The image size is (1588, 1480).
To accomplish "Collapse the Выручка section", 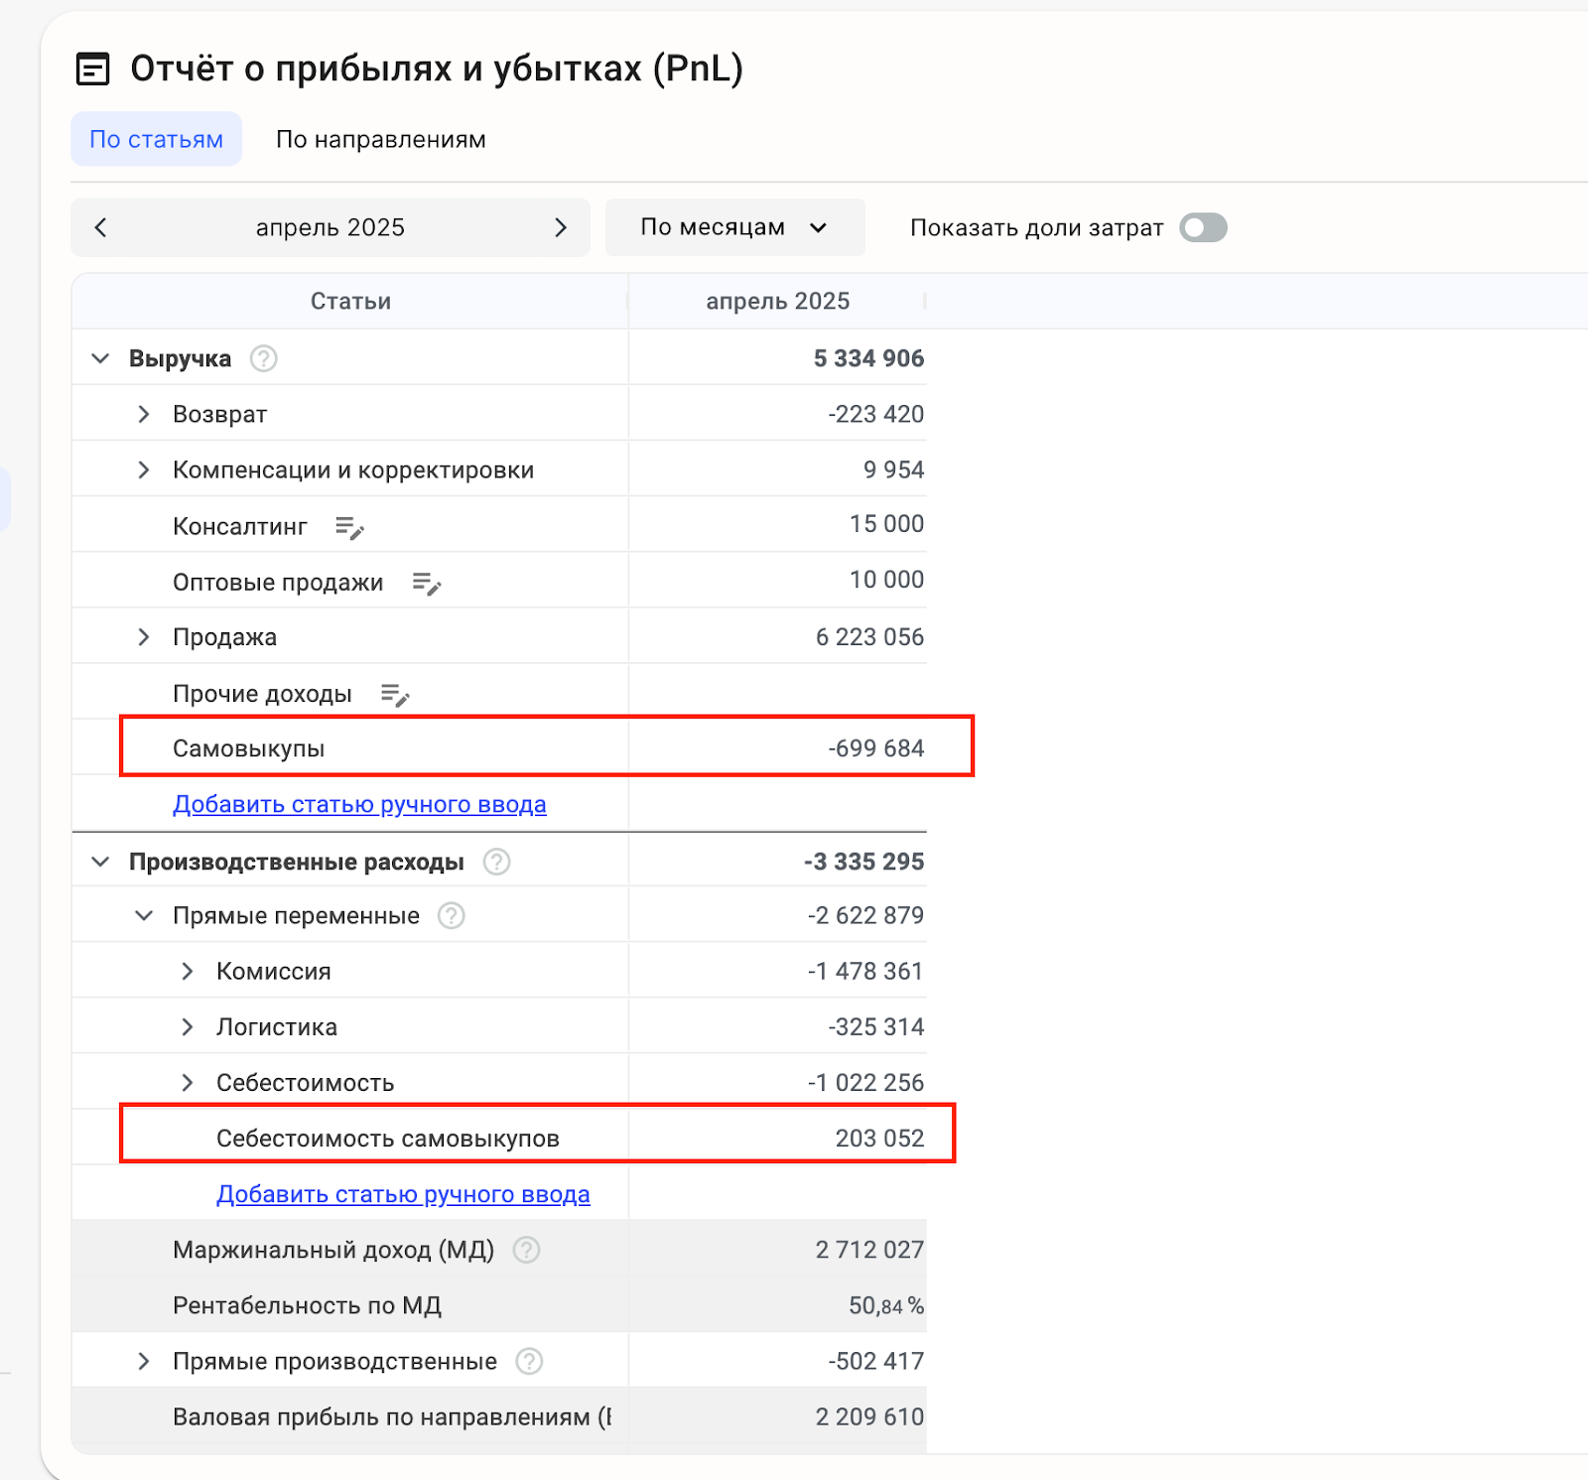I will coord(100,358).
